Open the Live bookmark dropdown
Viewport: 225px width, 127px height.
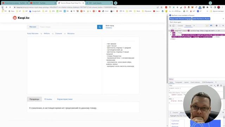[156, 11]
